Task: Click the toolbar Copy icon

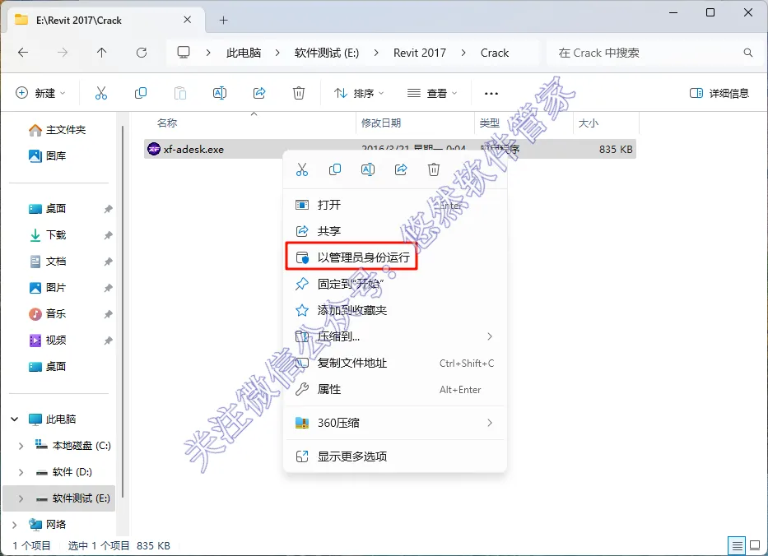Action: tap(141, 93)
